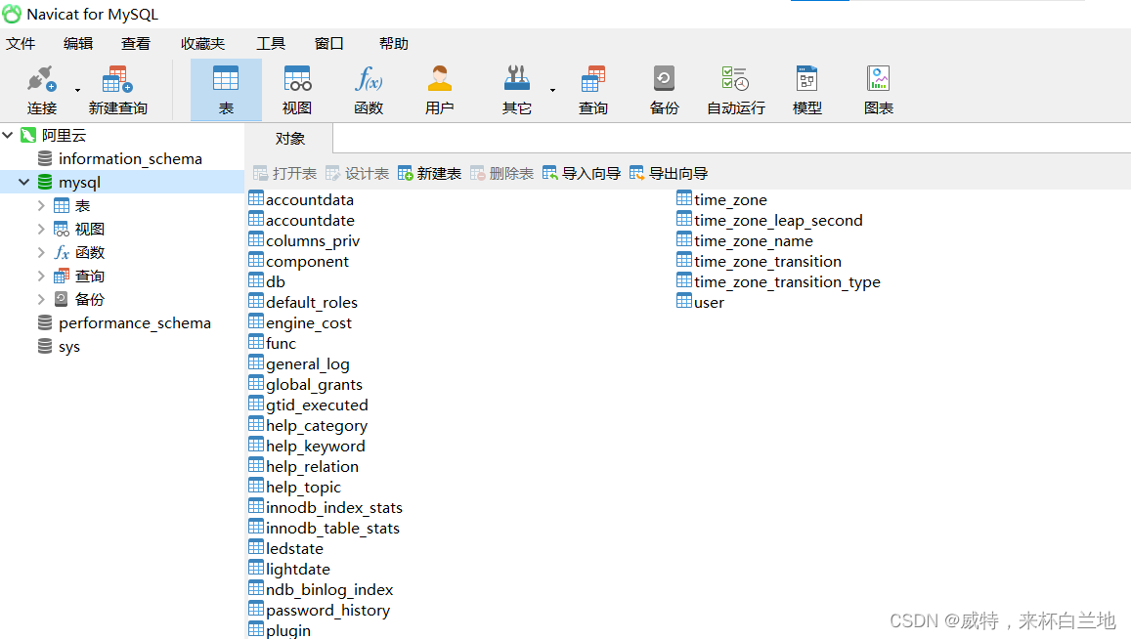This screenshot has width=1131, height=639.
Task: Select the columns_priv table
Action: 304,241
